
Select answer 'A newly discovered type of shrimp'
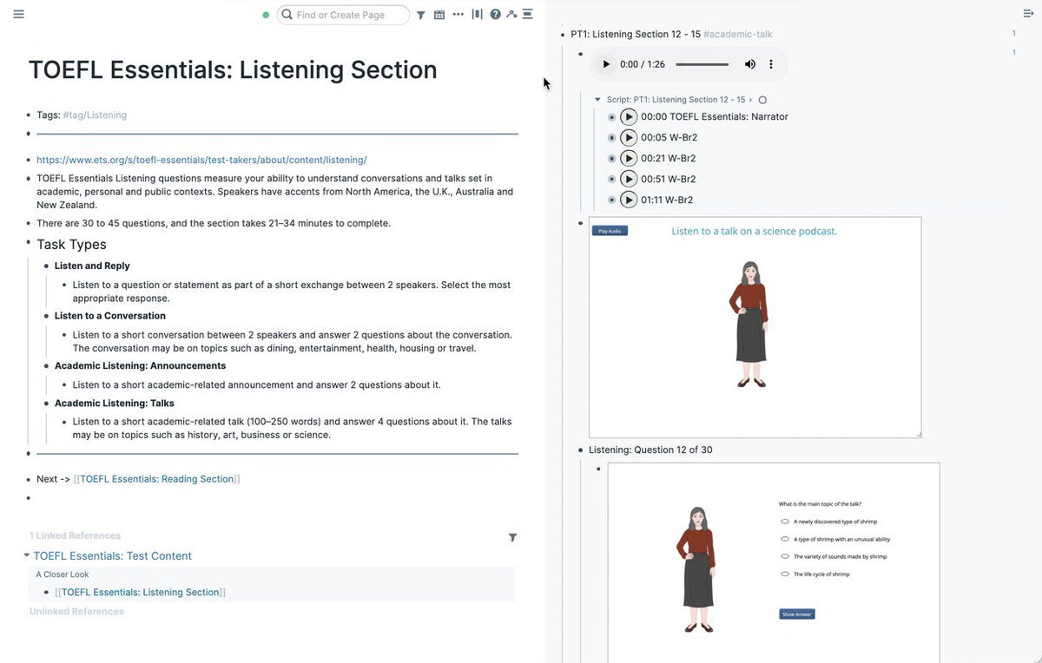784,522
